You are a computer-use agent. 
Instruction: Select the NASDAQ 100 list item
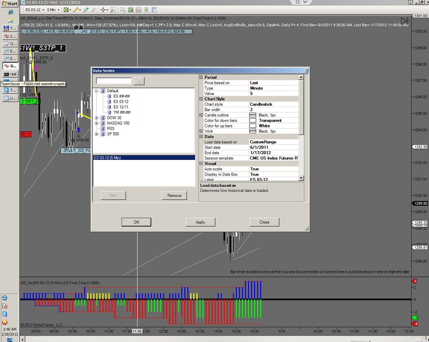(118, 123)
